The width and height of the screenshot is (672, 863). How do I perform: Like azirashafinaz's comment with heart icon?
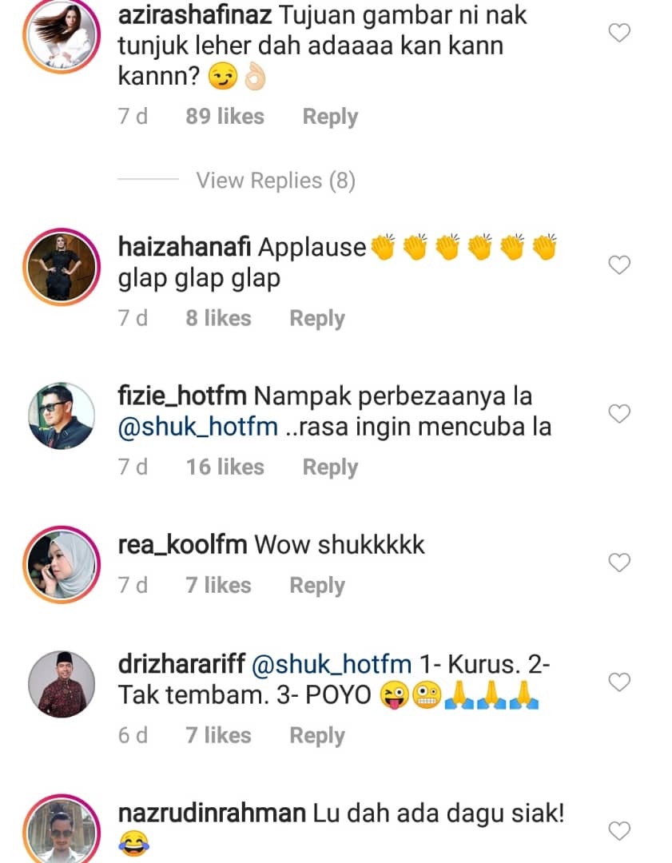(619, 33)
